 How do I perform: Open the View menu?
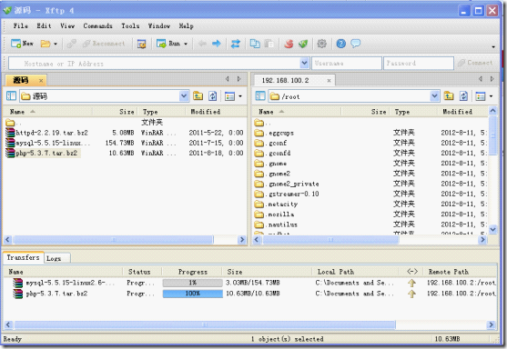coord(67,25)
